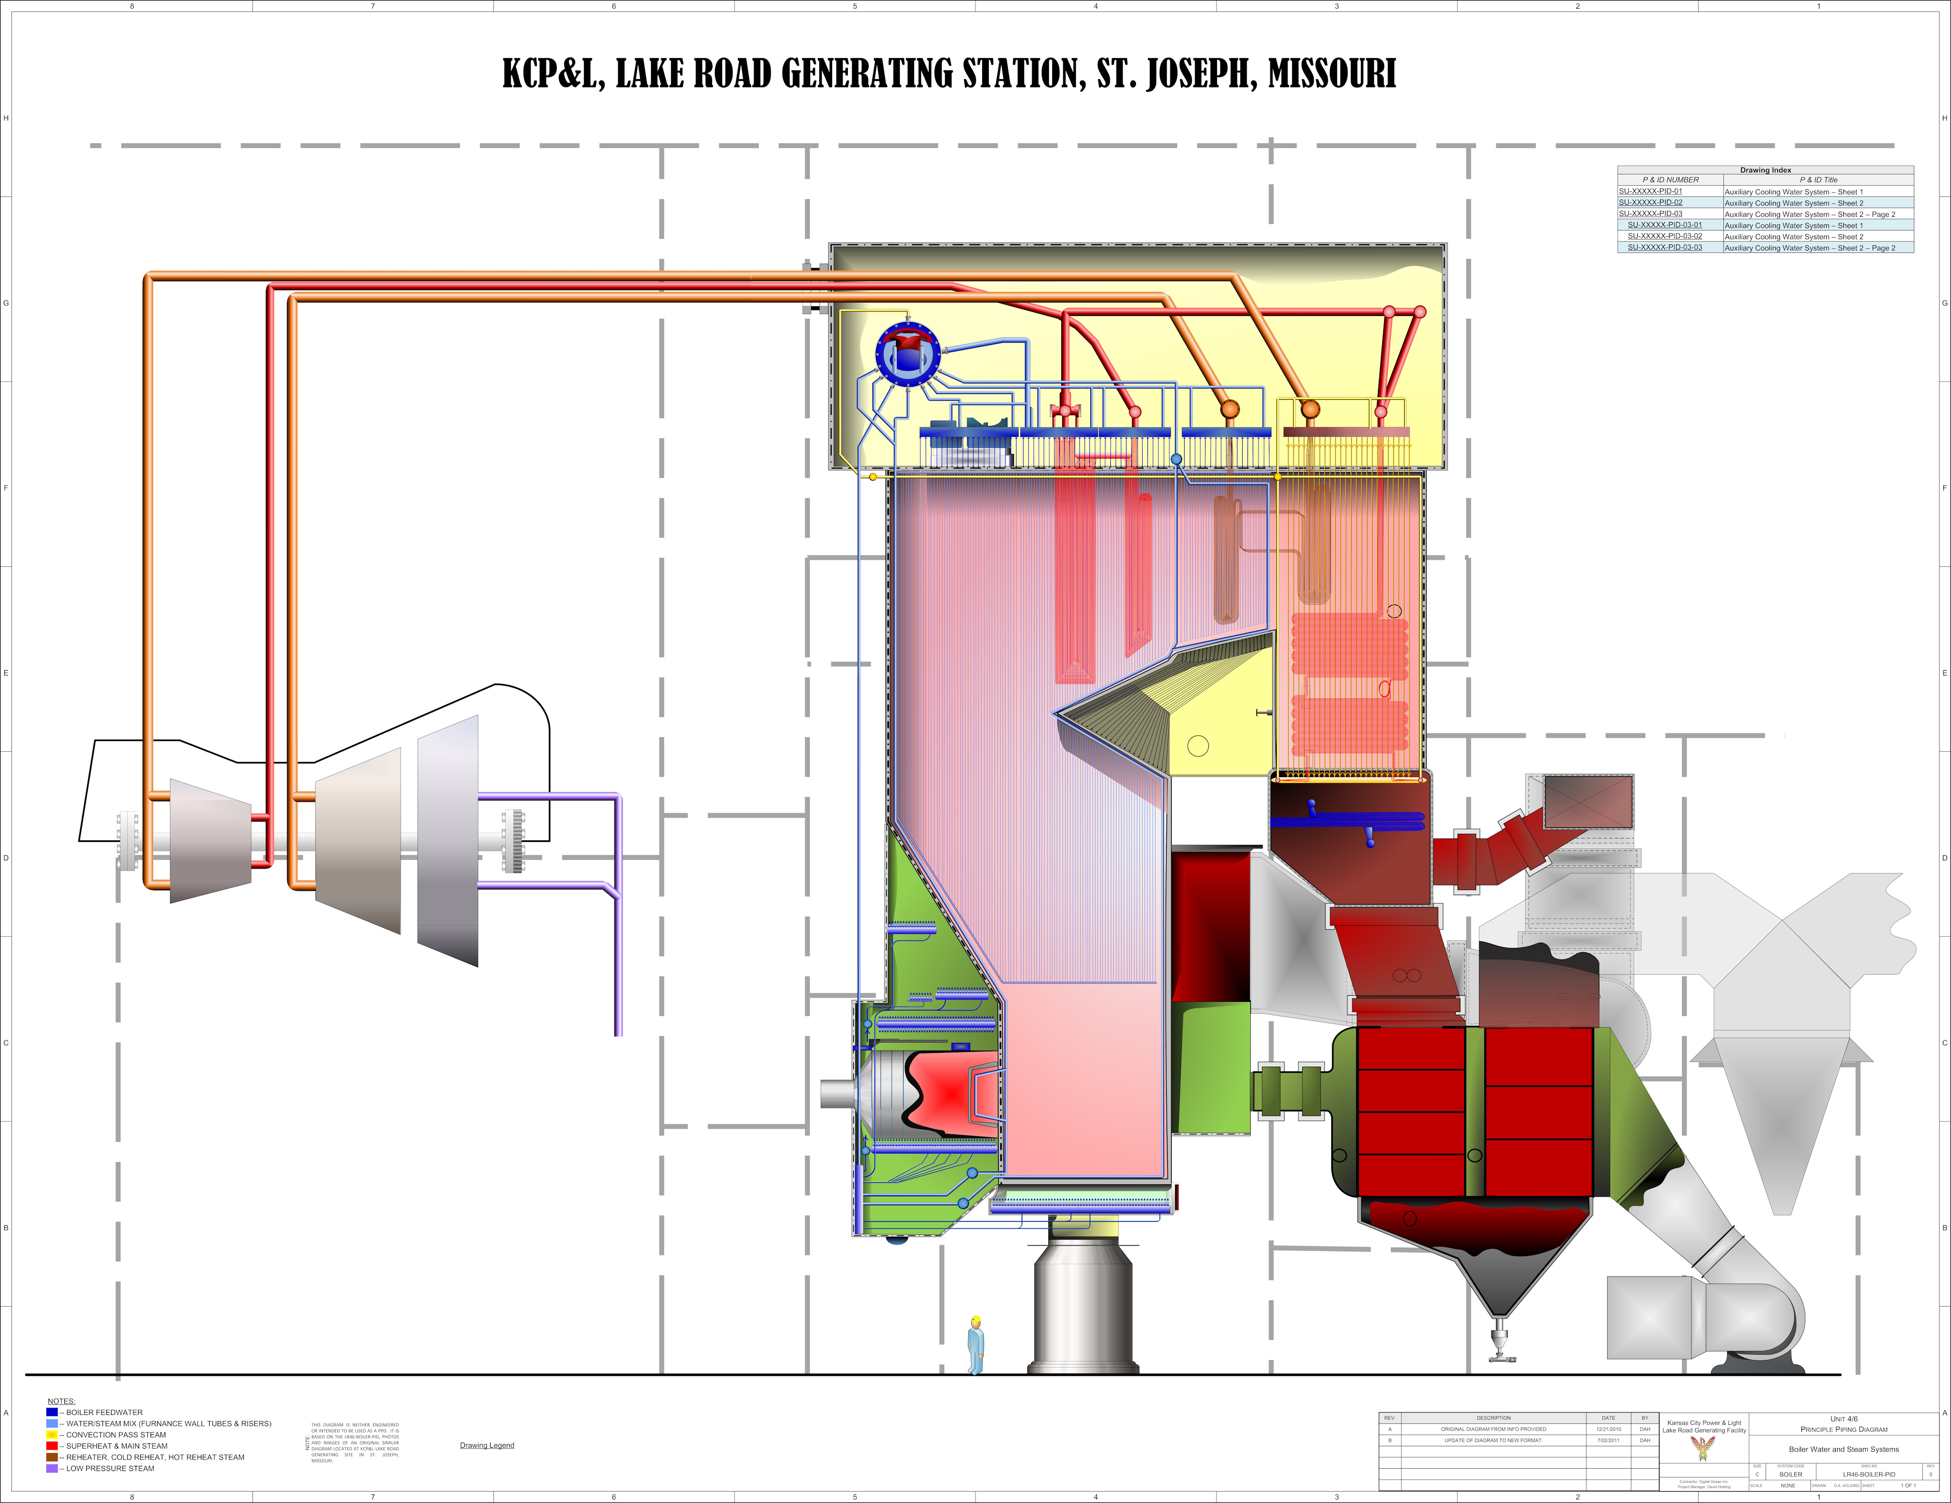
Task: Click the Low Pressure Steam purple swatch
Action: point(52,1468)
